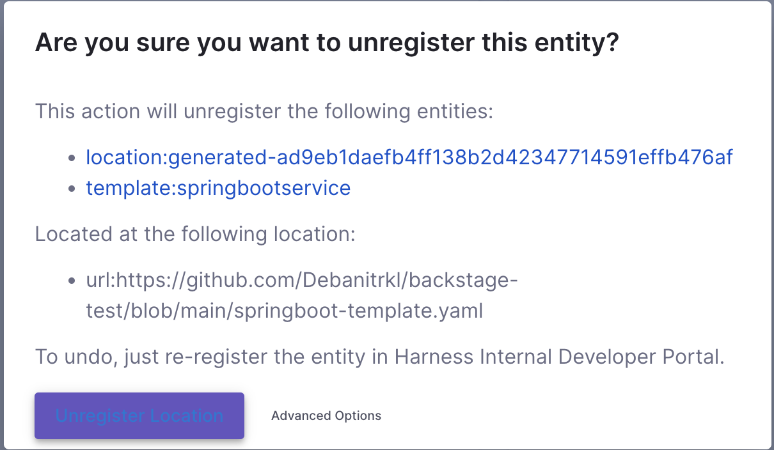
Task: Click the bullet before the url entry
Action: (72, 281)
